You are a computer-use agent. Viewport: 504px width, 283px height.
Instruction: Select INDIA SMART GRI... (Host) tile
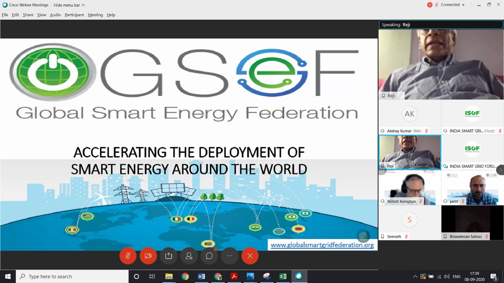[472, 117]
